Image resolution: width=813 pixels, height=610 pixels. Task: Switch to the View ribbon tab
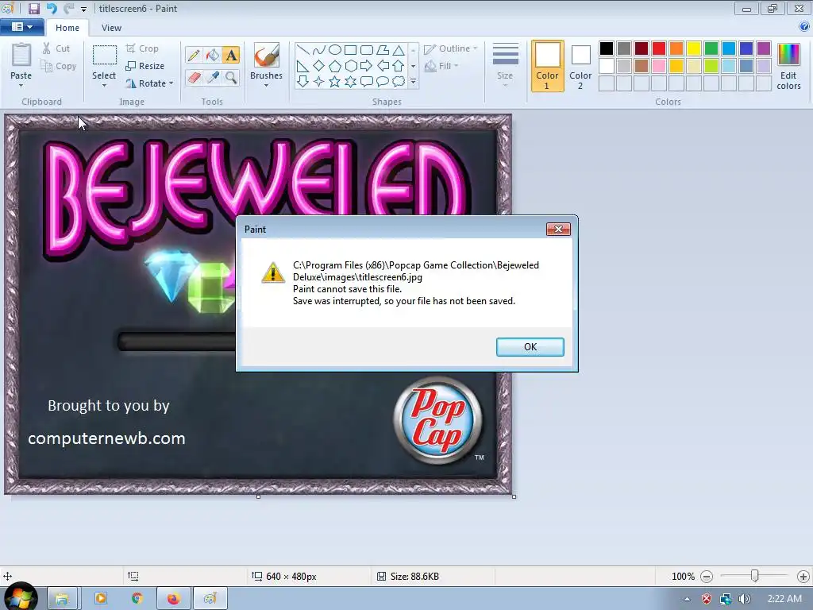[111, 28]
